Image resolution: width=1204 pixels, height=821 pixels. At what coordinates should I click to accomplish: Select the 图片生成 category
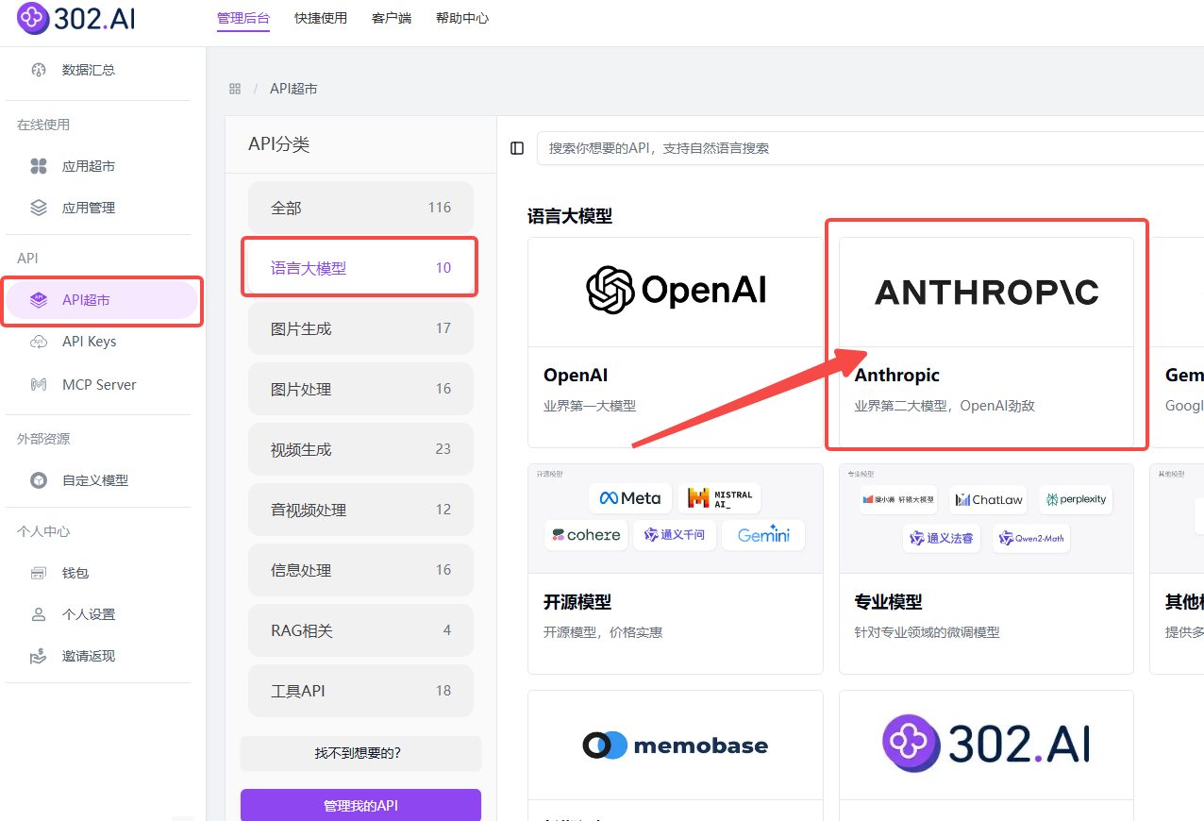pos(360,328)
